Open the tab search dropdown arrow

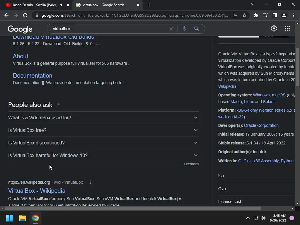click(253, 4)
